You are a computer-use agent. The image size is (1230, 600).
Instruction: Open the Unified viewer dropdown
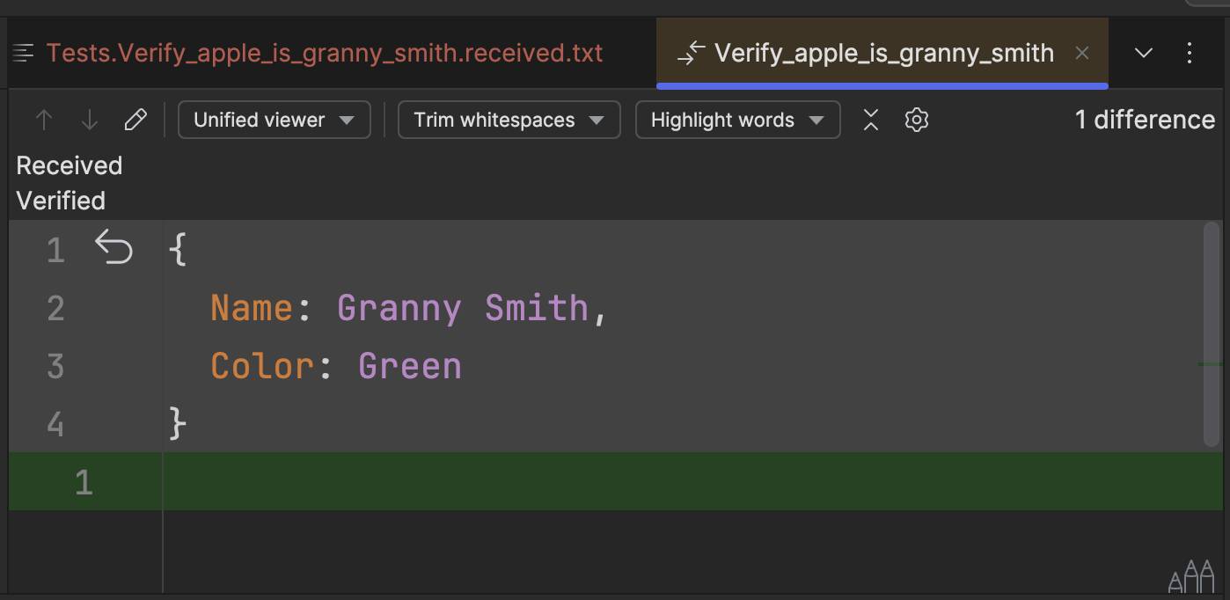[x=275, y=120]
